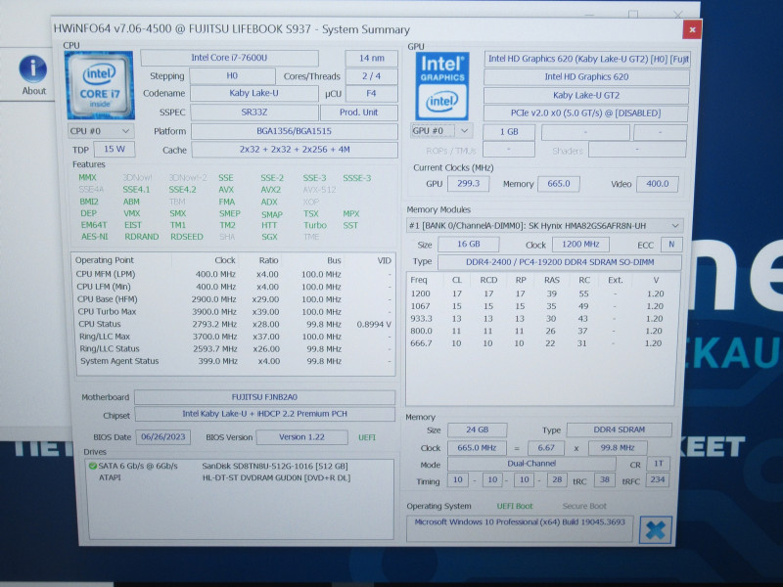Viewport: 783px width, 587px height.
Task: Click the Intel Kaby Lake-U chipset field
Action: tap(264, 414)
